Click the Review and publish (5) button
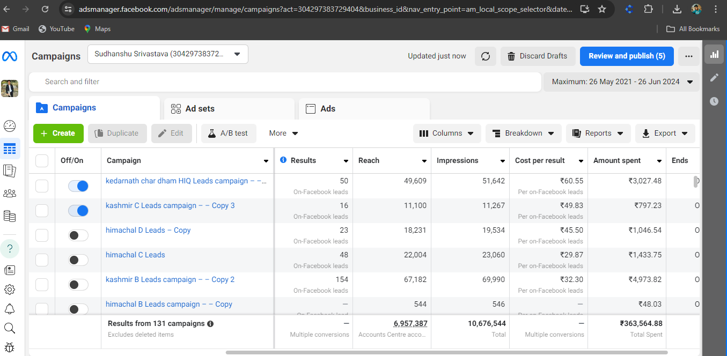Image resolution: width=727 pixels, height=356 pixels. point(626,56)
